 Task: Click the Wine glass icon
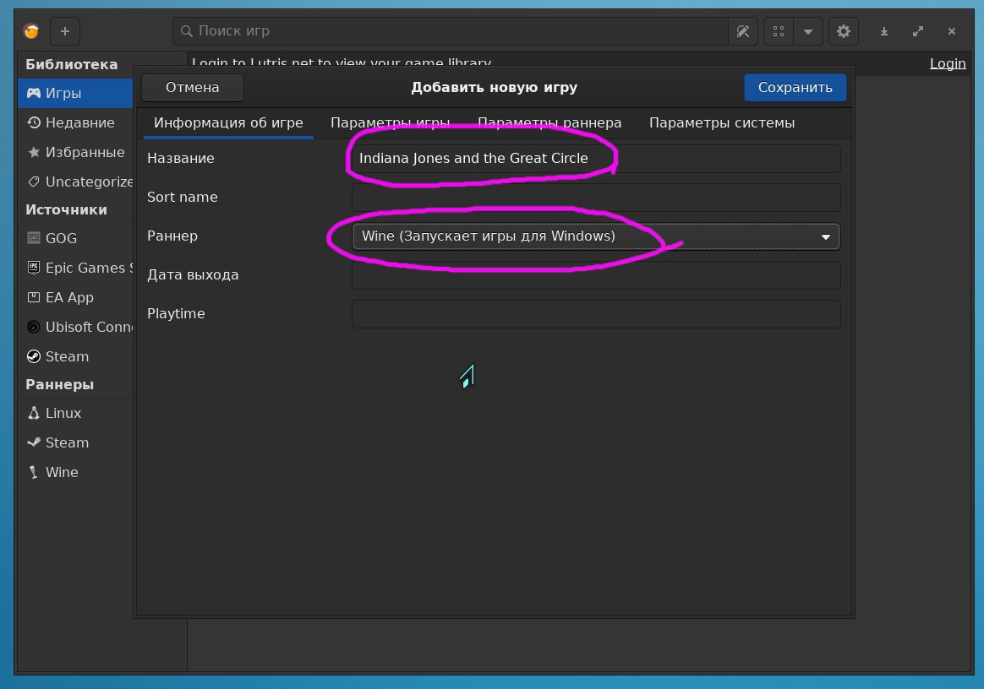[x=34, y=472]
